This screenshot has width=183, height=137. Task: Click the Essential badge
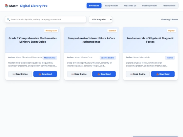112,31
